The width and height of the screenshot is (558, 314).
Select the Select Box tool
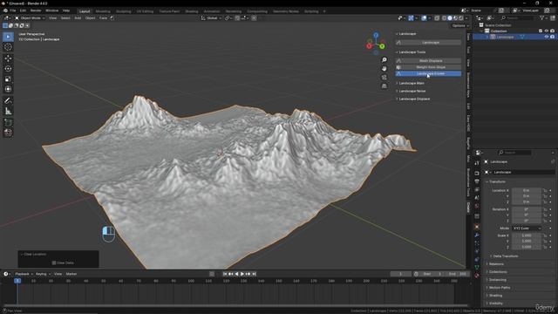click(x=8, y=37)
